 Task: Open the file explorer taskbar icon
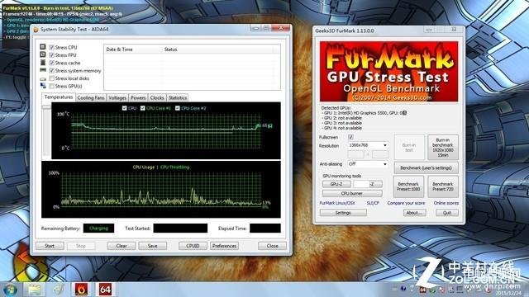point(35,290)
